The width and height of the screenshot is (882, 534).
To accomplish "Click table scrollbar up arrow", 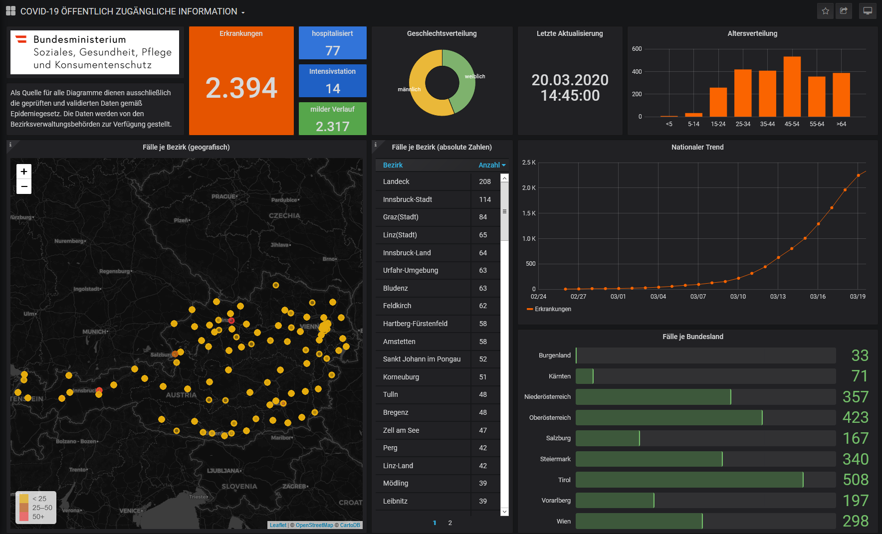I will click(x=504, y=178).
